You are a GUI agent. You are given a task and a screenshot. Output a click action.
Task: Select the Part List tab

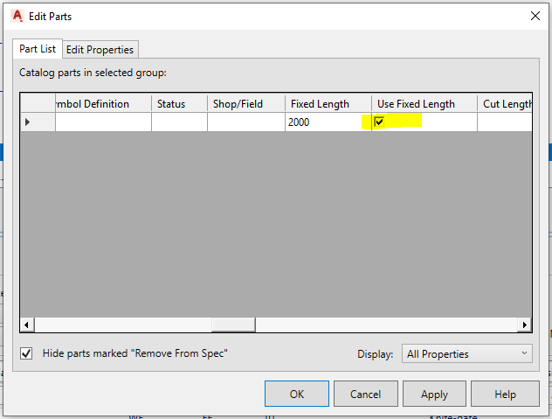38,49
